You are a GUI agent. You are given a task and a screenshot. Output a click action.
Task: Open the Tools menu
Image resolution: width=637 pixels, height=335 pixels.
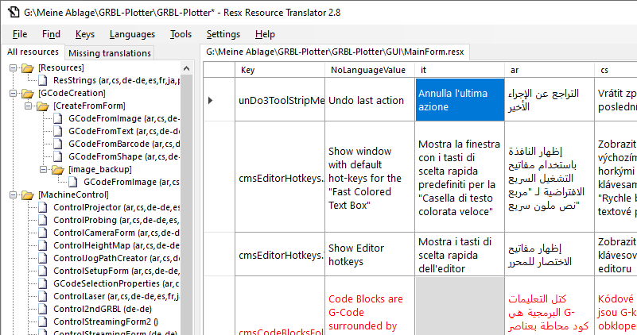[x=181, y=34]
